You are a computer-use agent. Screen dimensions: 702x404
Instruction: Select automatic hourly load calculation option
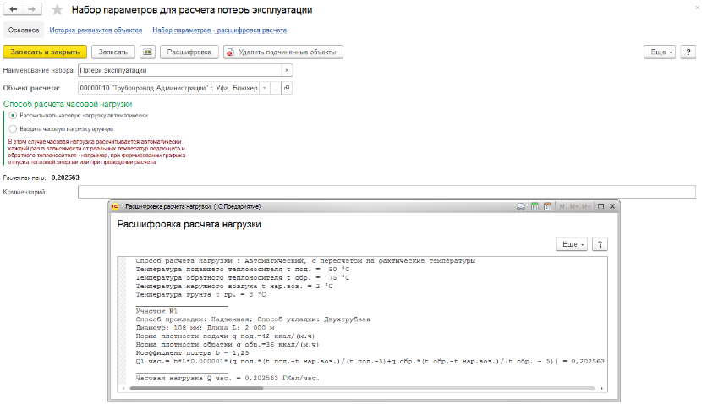[13, 115]
